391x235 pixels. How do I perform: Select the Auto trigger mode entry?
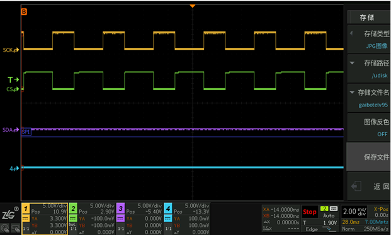pyautogui.click(x=329, y=215)
